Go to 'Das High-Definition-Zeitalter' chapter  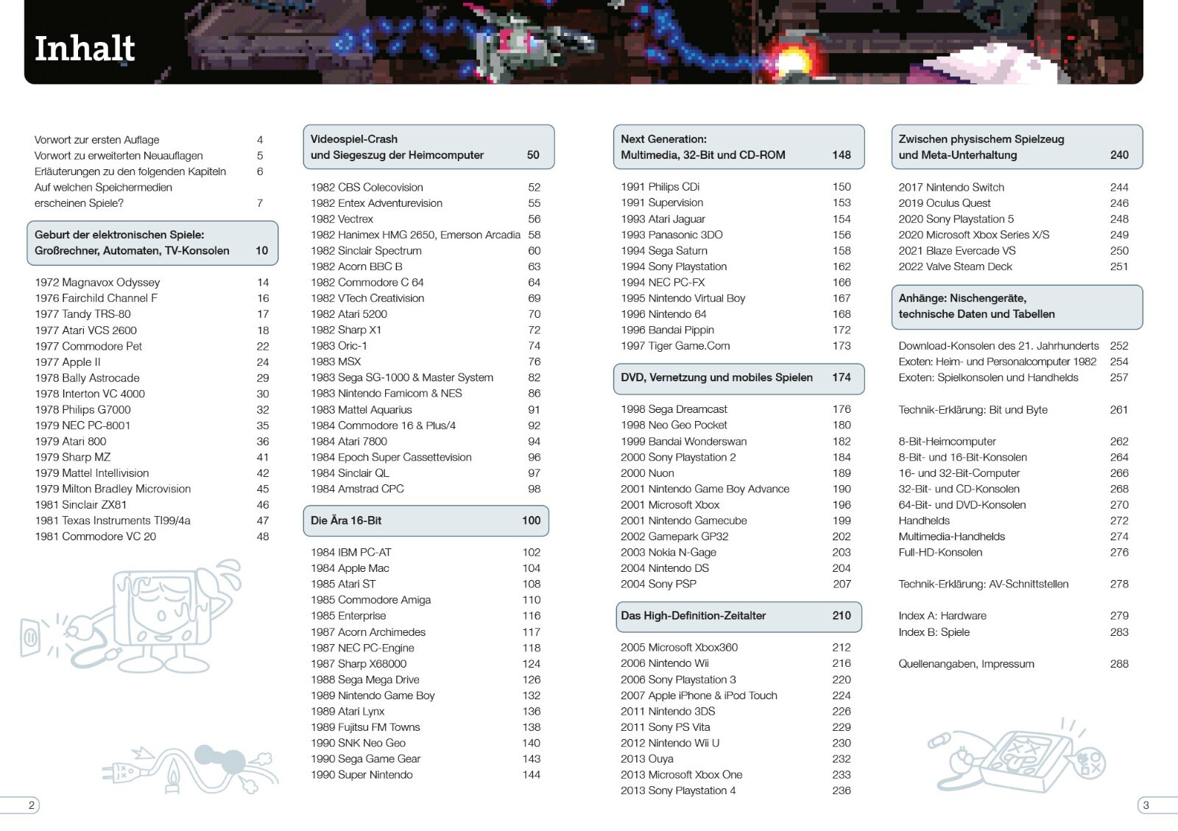[739, 617]
